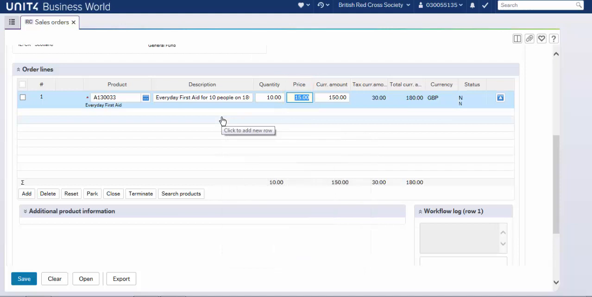Open the recent history clock icon
Screen dimensions: 592x297
point(321,5)
